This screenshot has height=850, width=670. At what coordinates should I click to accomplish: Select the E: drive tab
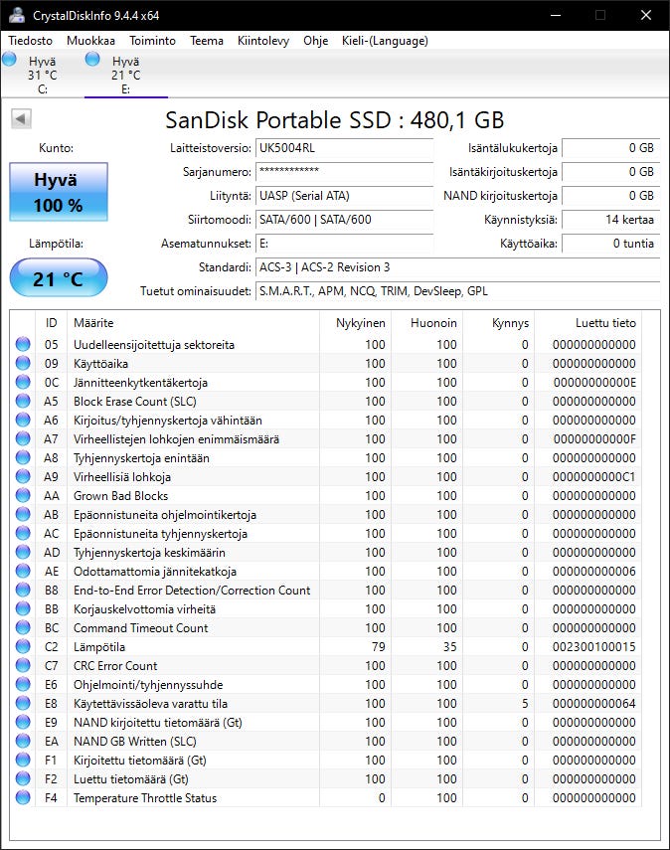click(x=125, y=75)
